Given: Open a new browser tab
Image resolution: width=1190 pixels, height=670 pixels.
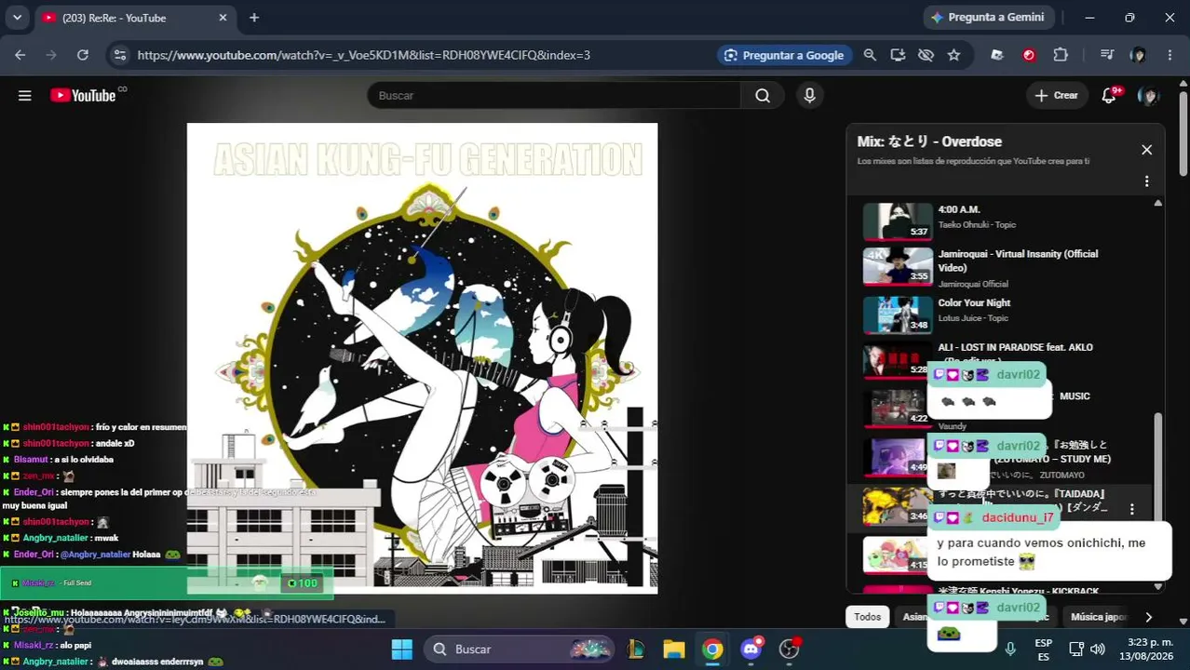Looking at the screenshot, I should pos(254,18).
